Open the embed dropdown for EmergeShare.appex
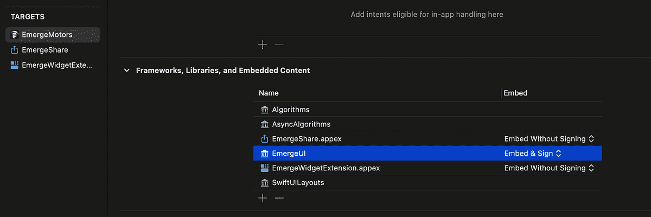651x217 pixels. point(549,139)
